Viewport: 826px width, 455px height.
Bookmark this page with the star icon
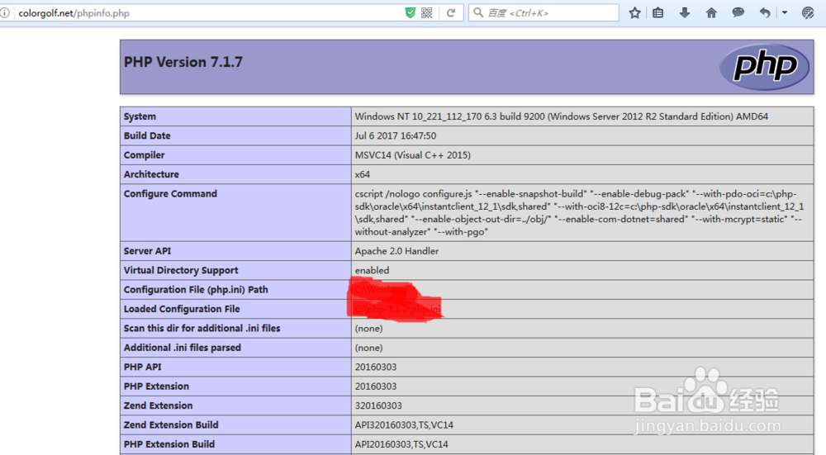[634, 12]
